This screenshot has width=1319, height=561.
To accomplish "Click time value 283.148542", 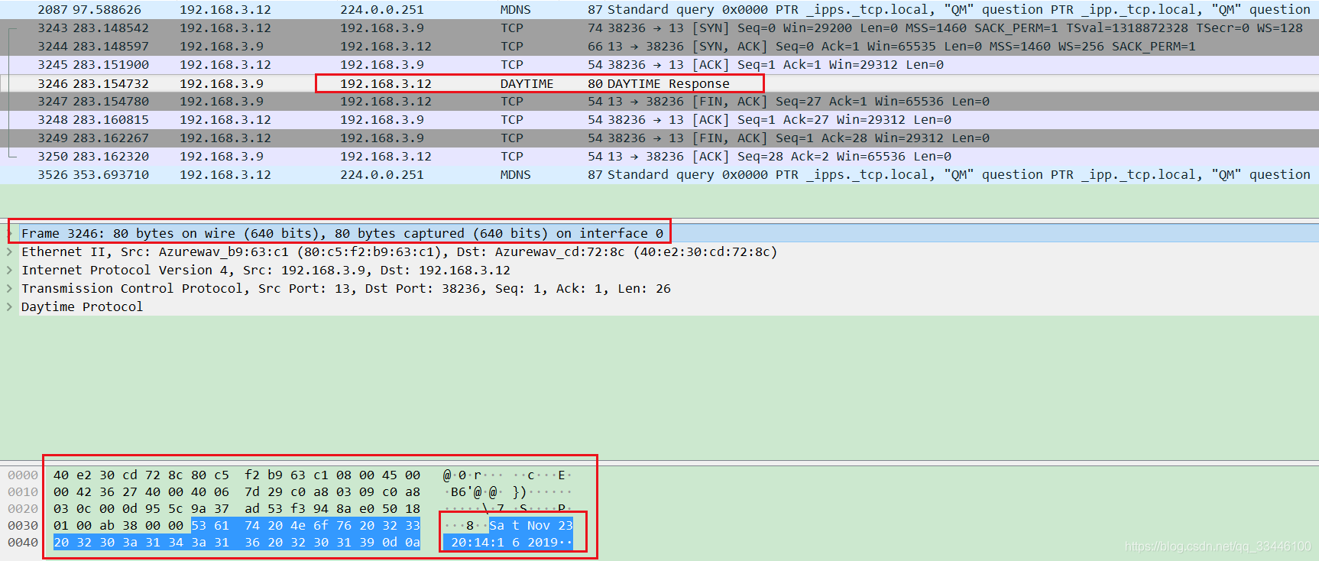I will point(111,28).
